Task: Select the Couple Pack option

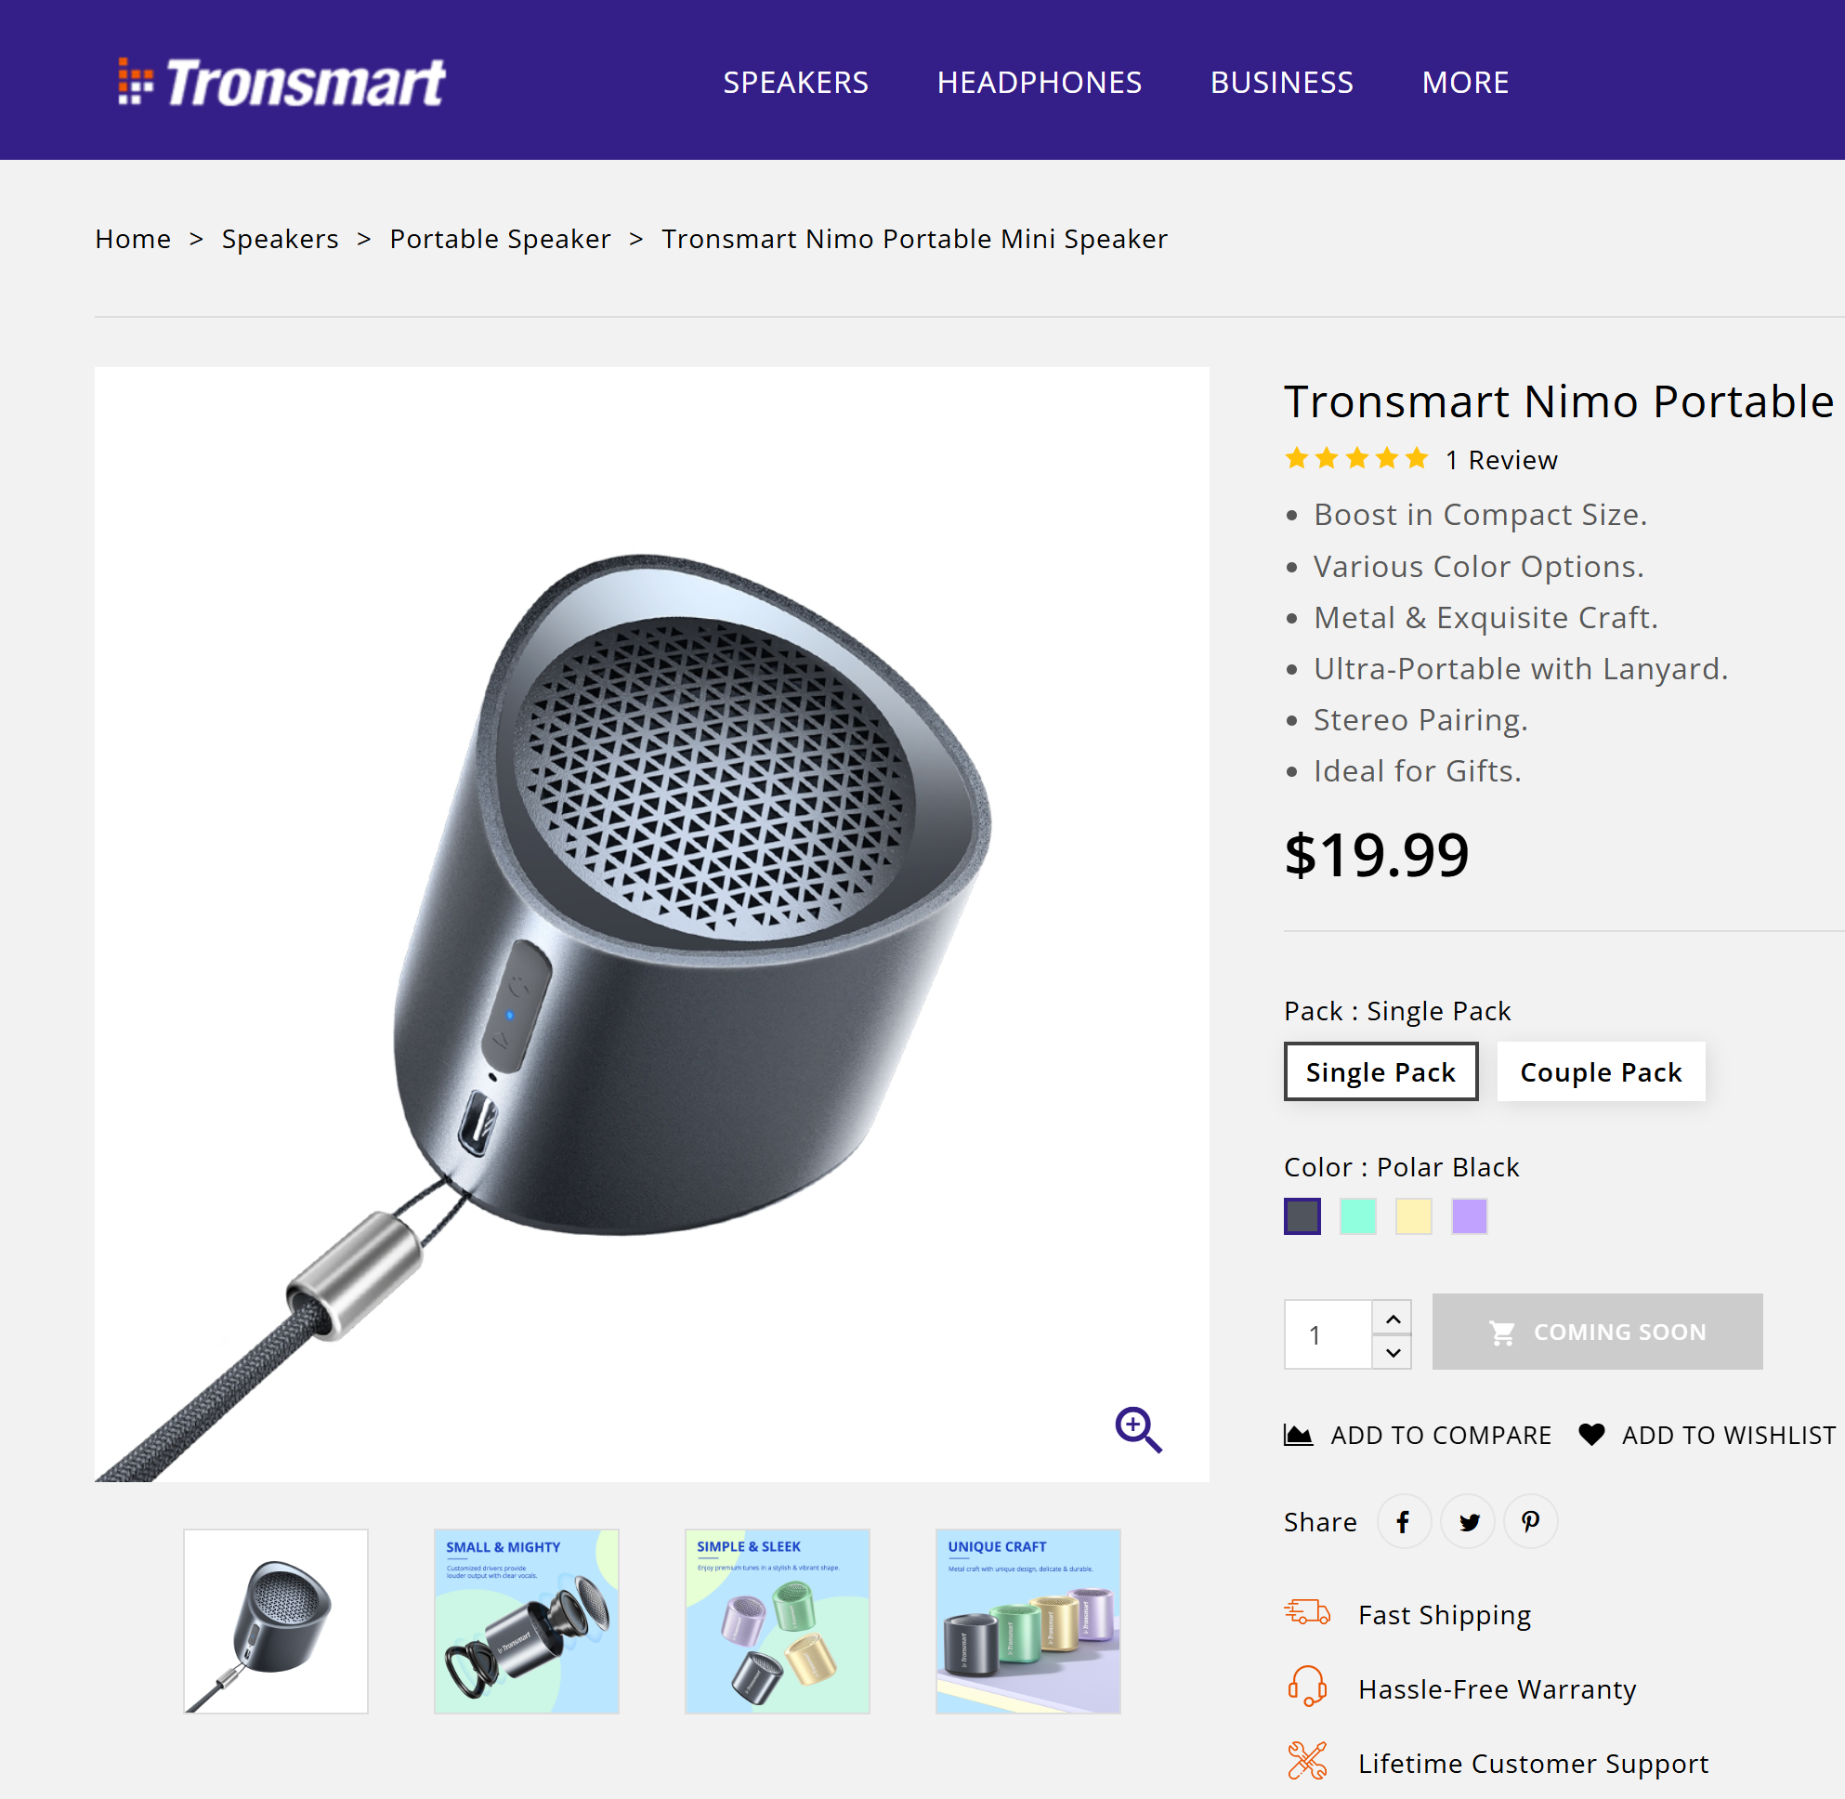Action: pos(1601,1071)
